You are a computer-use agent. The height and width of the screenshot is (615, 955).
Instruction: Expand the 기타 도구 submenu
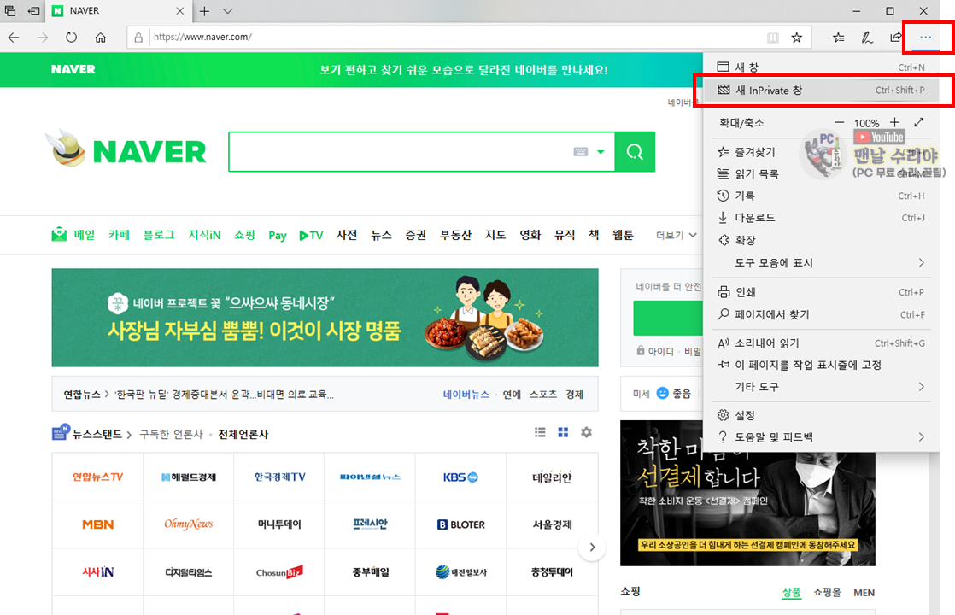[x=821, y=387]
